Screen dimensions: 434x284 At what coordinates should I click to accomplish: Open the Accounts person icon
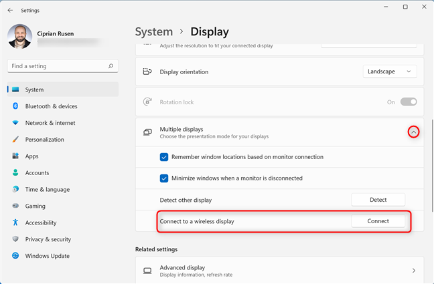15,172
